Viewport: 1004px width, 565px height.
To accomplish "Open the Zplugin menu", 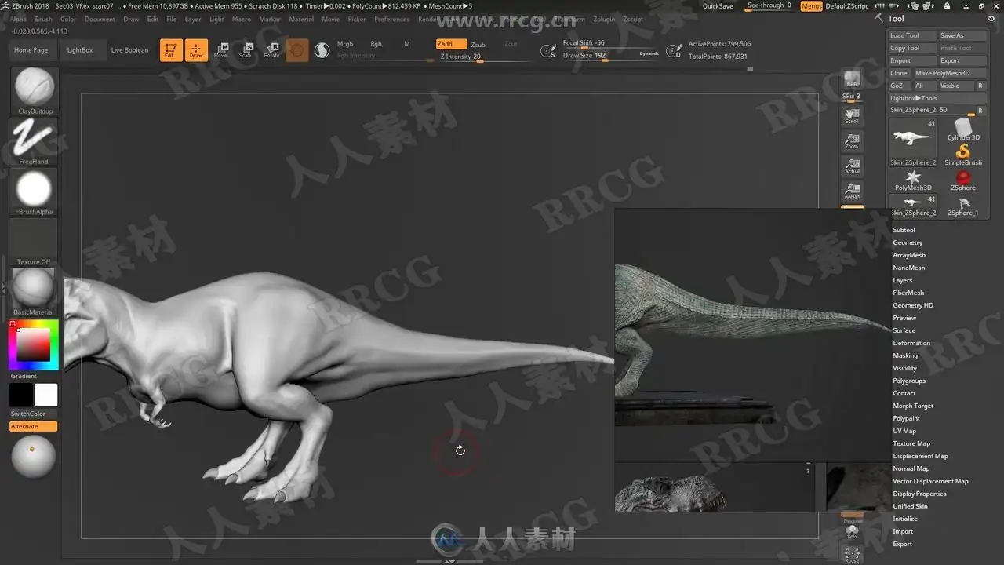I will pyautogui.click(x=604, y=19).
